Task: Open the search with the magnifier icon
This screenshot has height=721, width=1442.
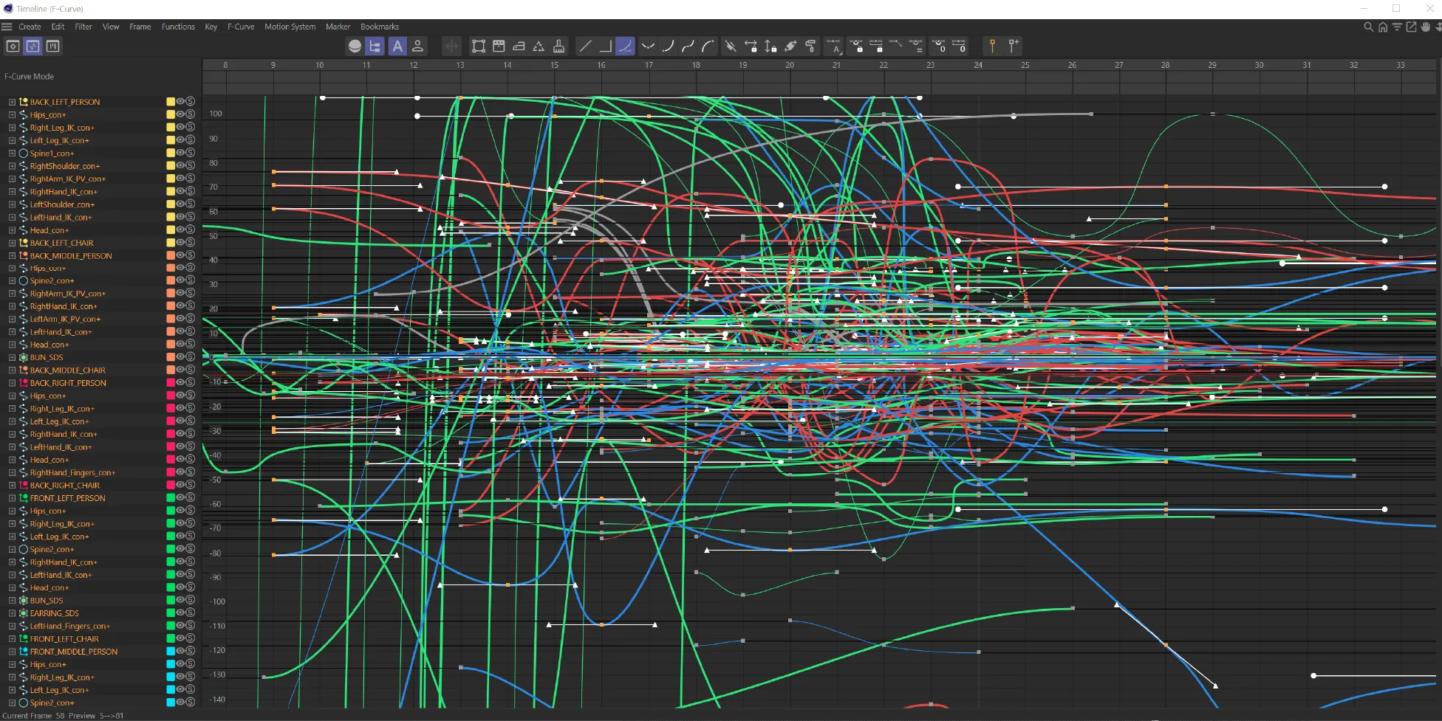Action: [1367, 27]
